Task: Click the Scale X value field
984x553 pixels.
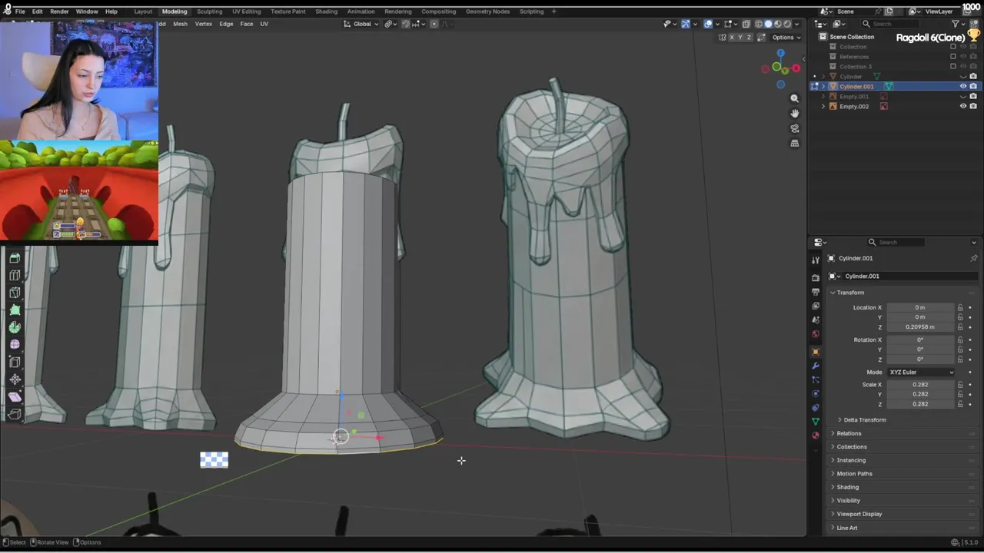Action: [920, 385]
